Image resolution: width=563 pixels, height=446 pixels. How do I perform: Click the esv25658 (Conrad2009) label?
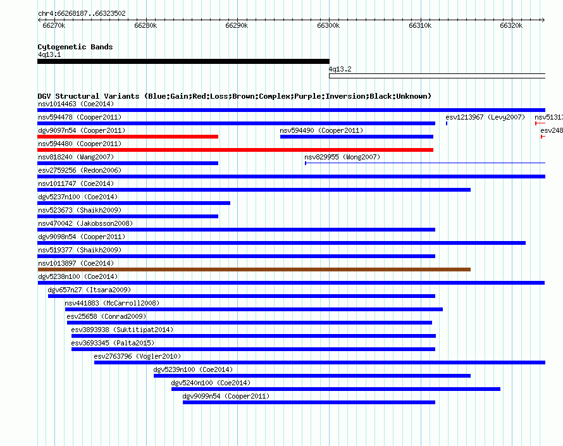tap(106, 316)
